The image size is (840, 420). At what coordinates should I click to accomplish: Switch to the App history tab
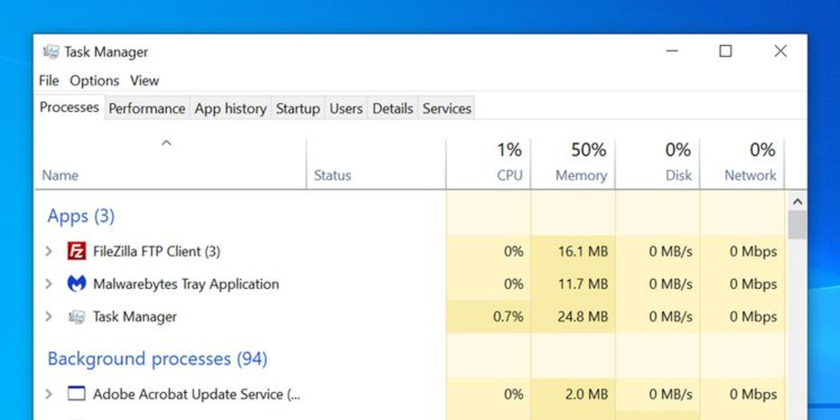click(231, 108)
